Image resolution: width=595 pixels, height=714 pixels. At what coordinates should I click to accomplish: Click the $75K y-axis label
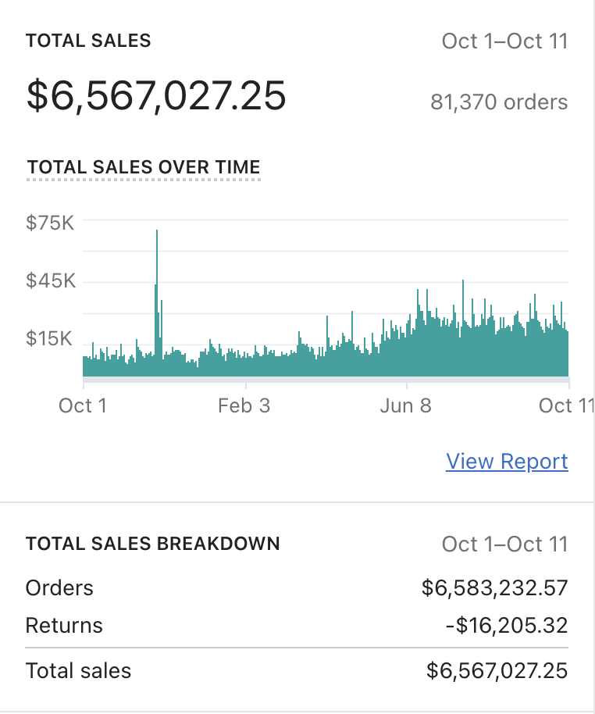pyautogui.click(x=50, y=223)
